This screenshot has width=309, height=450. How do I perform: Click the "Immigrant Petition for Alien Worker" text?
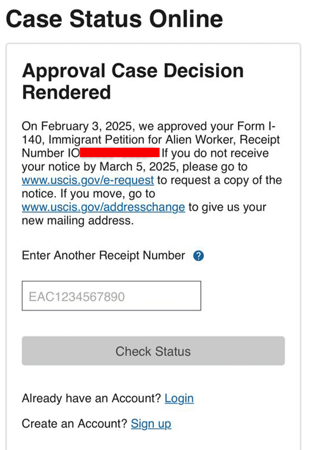coord(120,140)
